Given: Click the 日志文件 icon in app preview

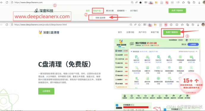Looking at the screenshot, I should (158, 57).
